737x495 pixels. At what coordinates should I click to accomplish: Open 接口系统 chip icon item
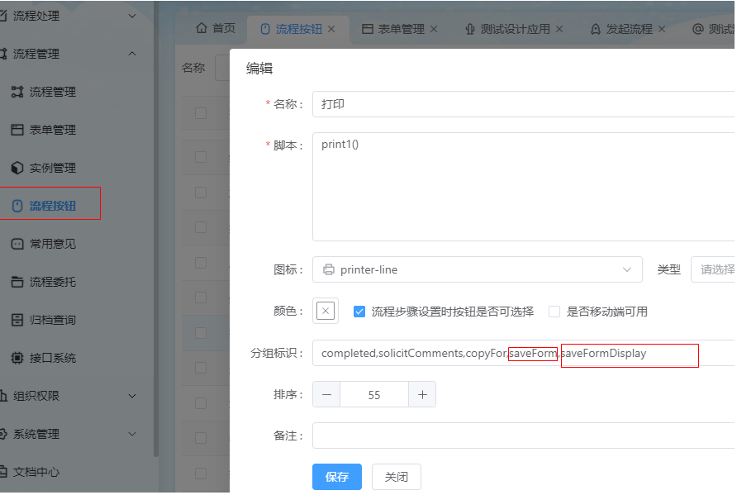click(x=17, y=358)
